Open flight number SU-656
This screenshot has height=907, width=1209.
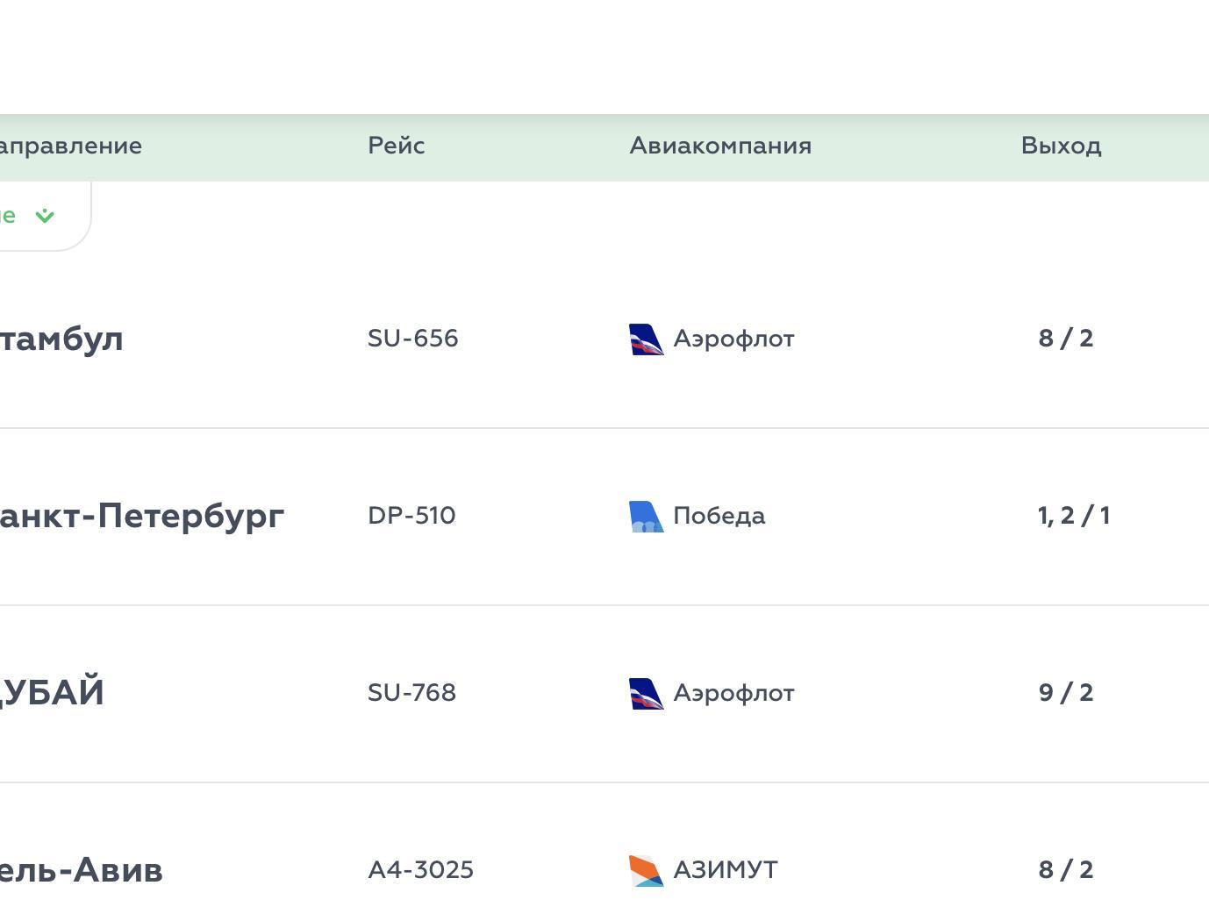412,339
